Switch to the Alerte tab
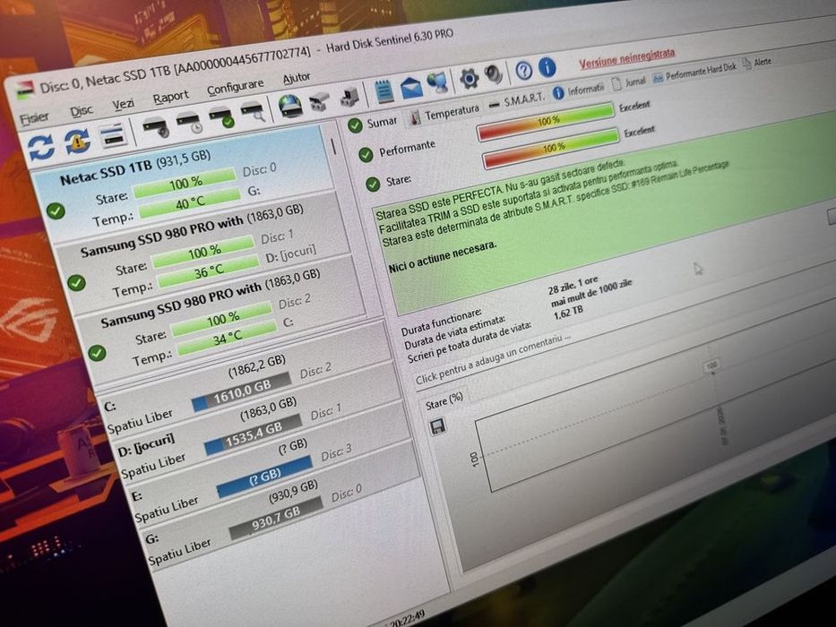 pos(758,63)
